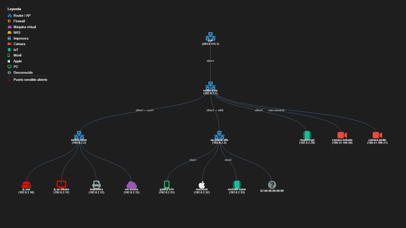
Task: Click the impresora printer node icon
Action: [x=96, y=185]
